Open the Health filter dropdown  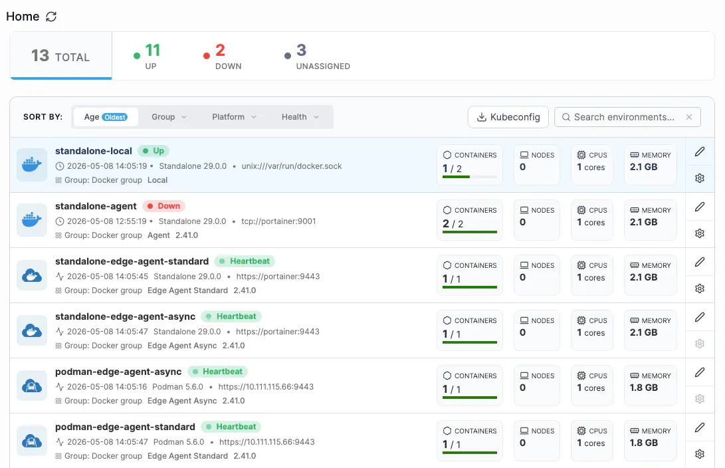click(x=300, y=117)
